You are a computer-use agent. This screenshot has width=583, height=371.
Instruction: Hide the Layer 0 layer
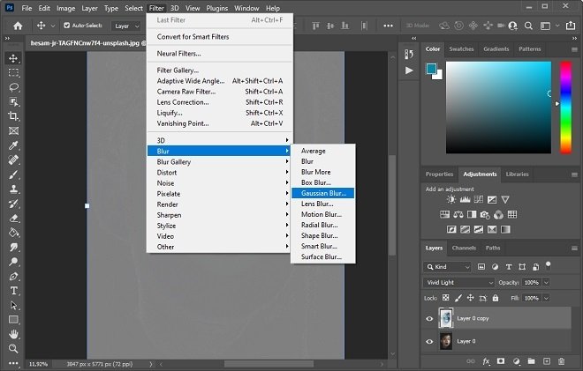coord(429,341)
